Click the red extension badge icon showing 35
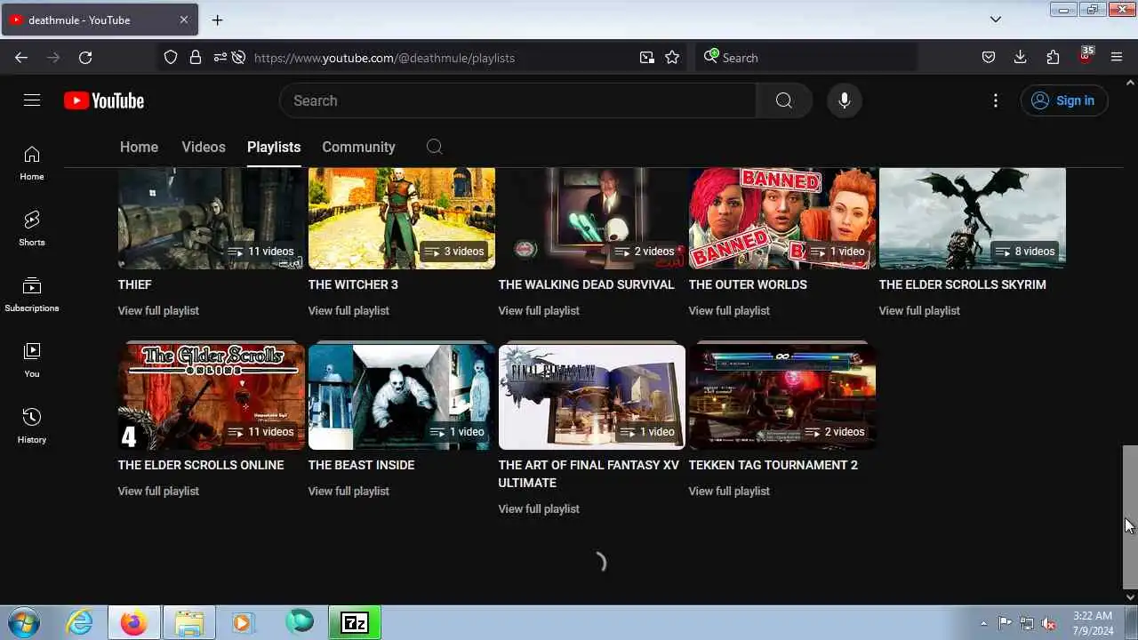 1086,55
